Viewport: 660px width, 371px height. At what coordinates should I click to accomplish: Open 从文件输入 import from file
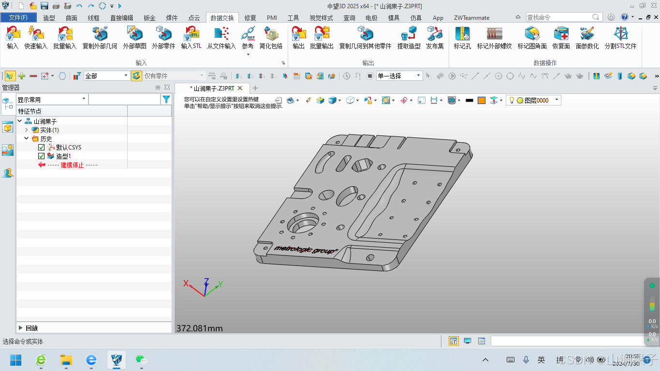click(x=221, y=38)
